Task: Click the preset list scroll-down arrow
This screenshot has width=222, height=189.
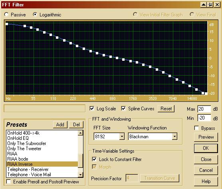Action: pyautogui.click(x=80, y=175)
